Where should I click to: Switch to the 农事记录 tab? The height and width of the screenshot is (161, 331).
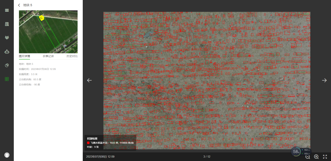click(x=48, y=56)
